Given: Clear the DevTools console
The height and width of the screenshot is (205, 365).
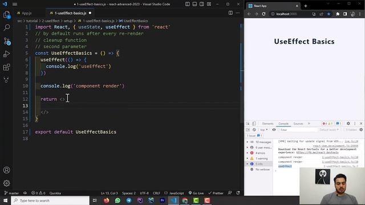Looking at the screenshot, I should [254, 130].
